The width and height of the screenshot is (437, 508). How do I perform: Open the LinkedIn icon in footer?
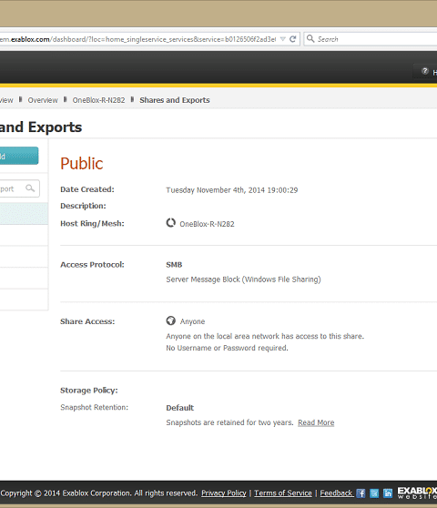[388, 493]
